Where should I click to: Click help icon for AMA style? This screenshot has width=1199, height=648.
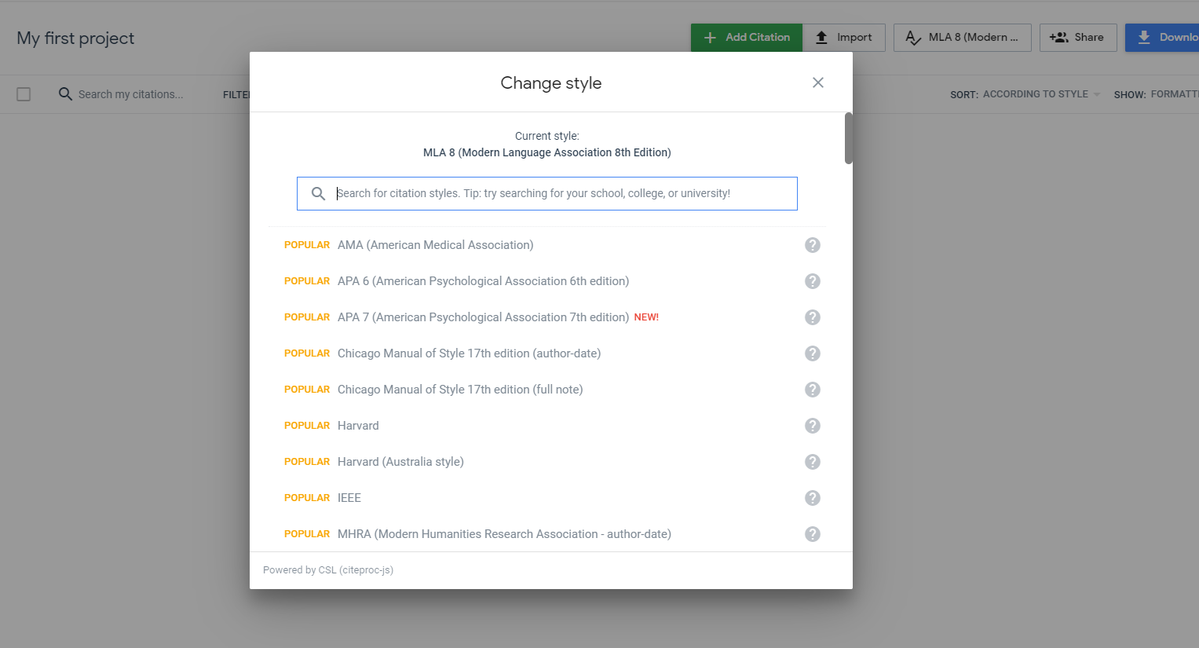tap(813, 245)
